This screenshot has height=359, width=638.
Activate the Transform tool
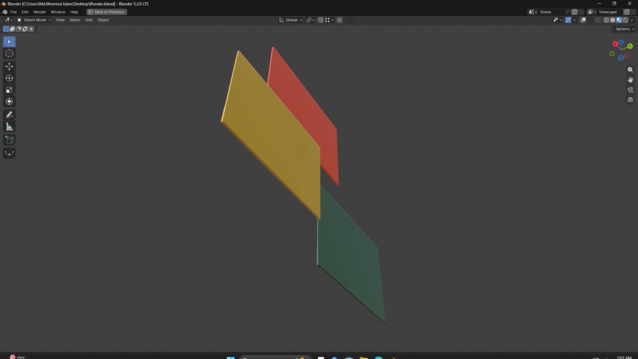[9, 101]
